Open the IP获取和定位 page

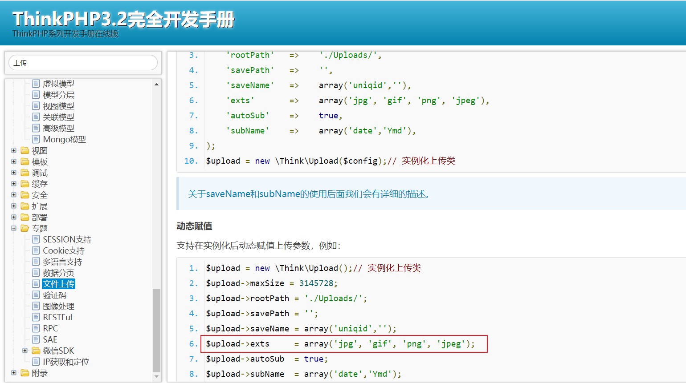(x=66, y=362)
